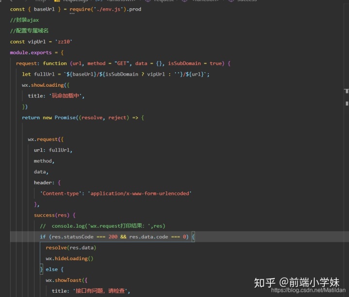Click the 200 number in the if condition
349x297 pixels.
(x=113, y=237)
